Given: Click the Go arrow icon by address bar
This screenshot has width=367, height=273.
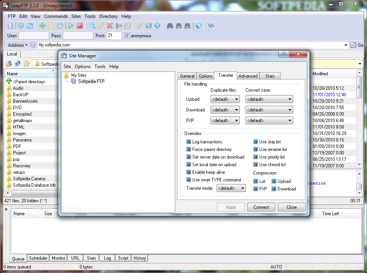Looking at the screenshot, I should click(353, 45).
